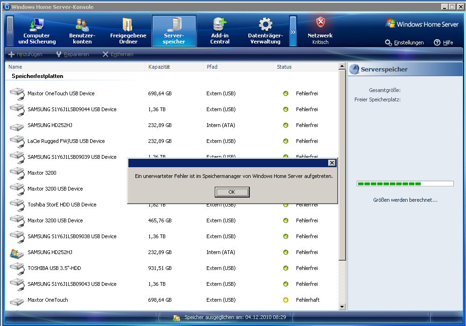Image resolution: width=466 pixels, height=326 pixels.
Task: Click the error message text in the dialog
Action: [x=234, y=176]
